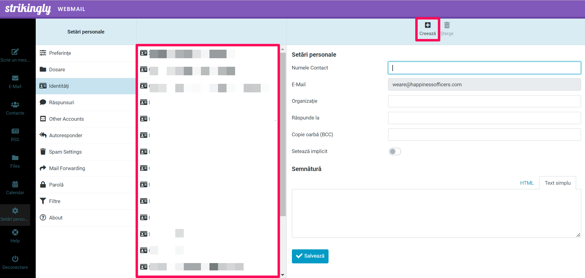Click the E-Mail address field
The image size is (585, 278).
tap(484, 84)
